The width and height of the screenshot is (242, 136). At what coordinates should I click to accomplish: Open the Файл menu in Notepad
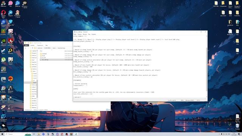click(75, 34)
